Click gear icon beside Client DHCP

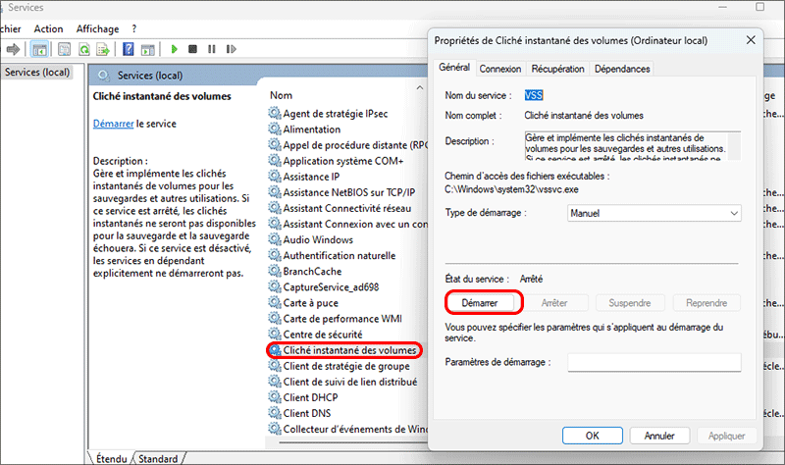click(x=275, y=397)
